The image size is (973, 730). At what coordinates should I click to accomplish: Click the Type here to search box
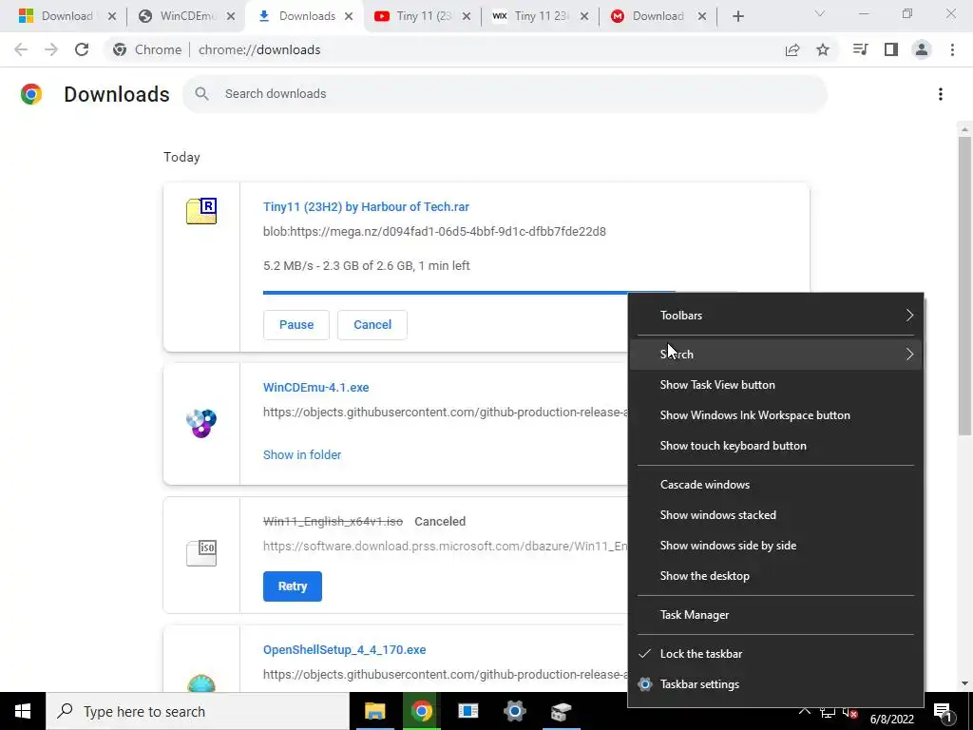click(198, 711)
